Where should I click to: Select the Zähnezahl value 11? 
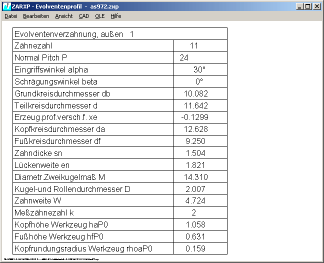tap(194, 46)
